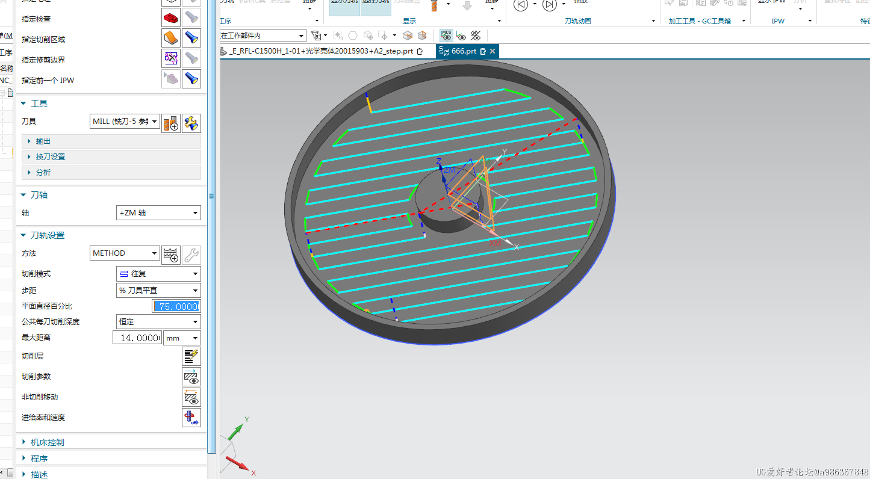
Task: Open the 加工工具 - GC工具箱 group arrow
Action: 745,21
